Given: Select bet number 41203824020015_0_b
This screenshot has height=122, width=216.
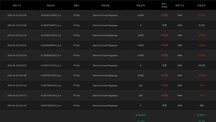Looking at the screenshot, I should click(51, 55).
